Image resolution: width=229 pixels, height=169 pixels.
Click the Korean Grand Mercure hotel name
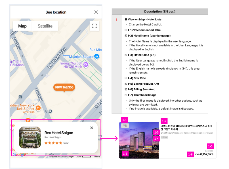click(186, 127)
